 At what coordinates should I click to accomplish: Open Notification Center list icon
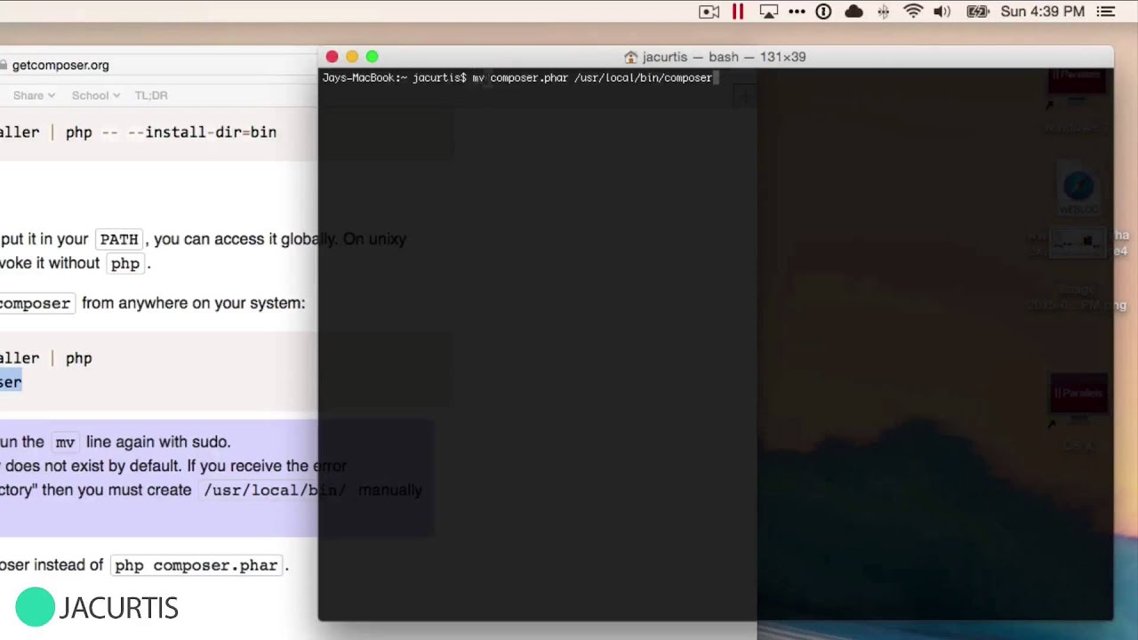[x=1106, y=12]
